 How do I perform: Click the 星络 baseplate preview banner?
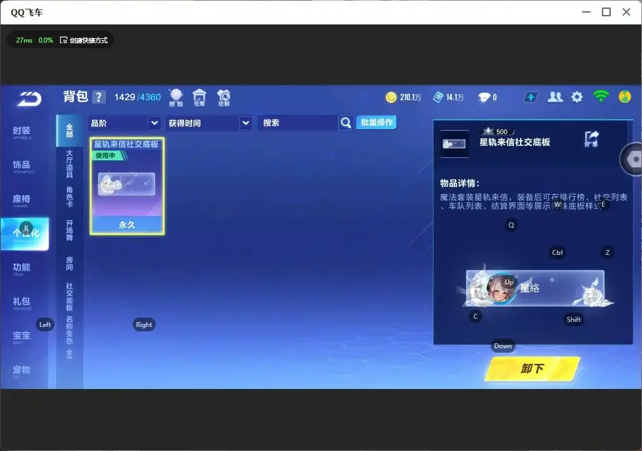pyautogui.click(x=535, y=288)
